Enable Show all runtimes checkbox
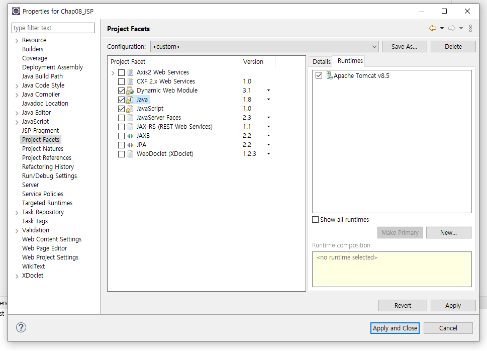This screenshot has width=487, height=351. click(315, 219)
